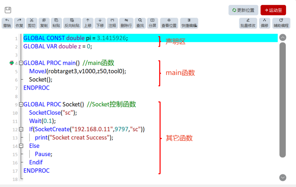Toggle comment with 注释 button
Image resolution: width=296 pixels, height=187 pixels.
[x=112, y=23]
